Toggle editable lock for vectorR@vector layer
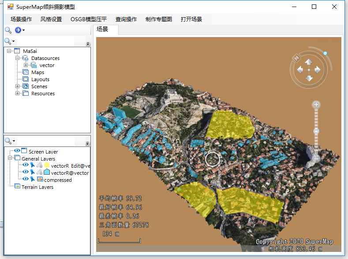The width and height of the screenshot is (348, 259). (40, 172)
